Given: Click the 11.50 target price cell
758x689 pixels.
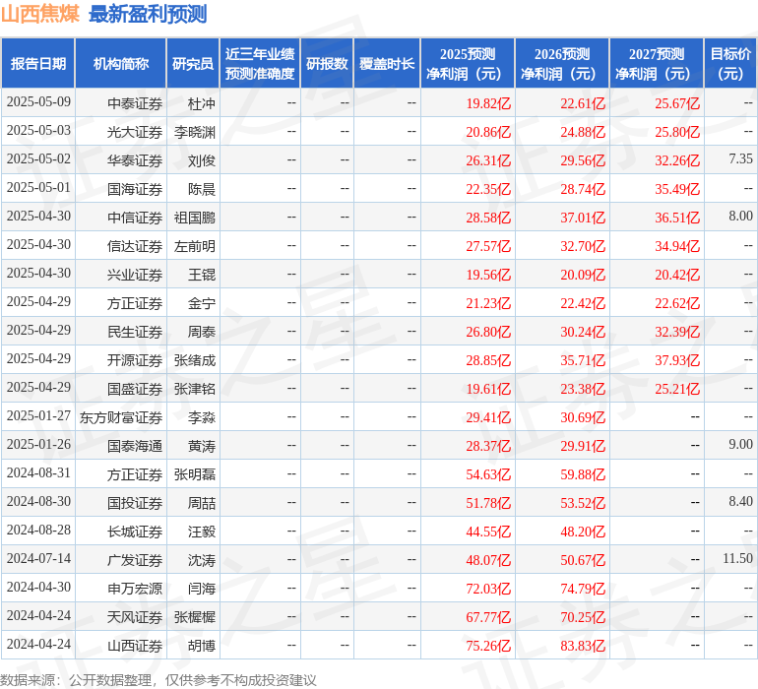Looking at the screenshot, I should click(737, 559).
